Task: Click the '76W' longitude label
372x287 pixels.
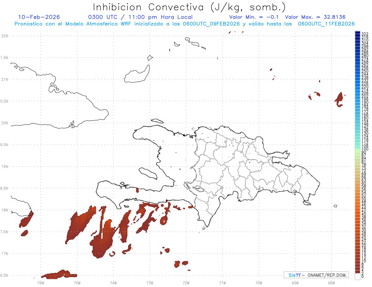Action: 41,283
